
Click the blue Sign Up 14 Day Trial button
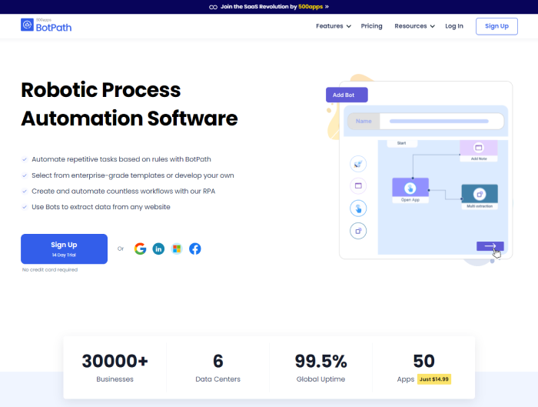[64, 249]
